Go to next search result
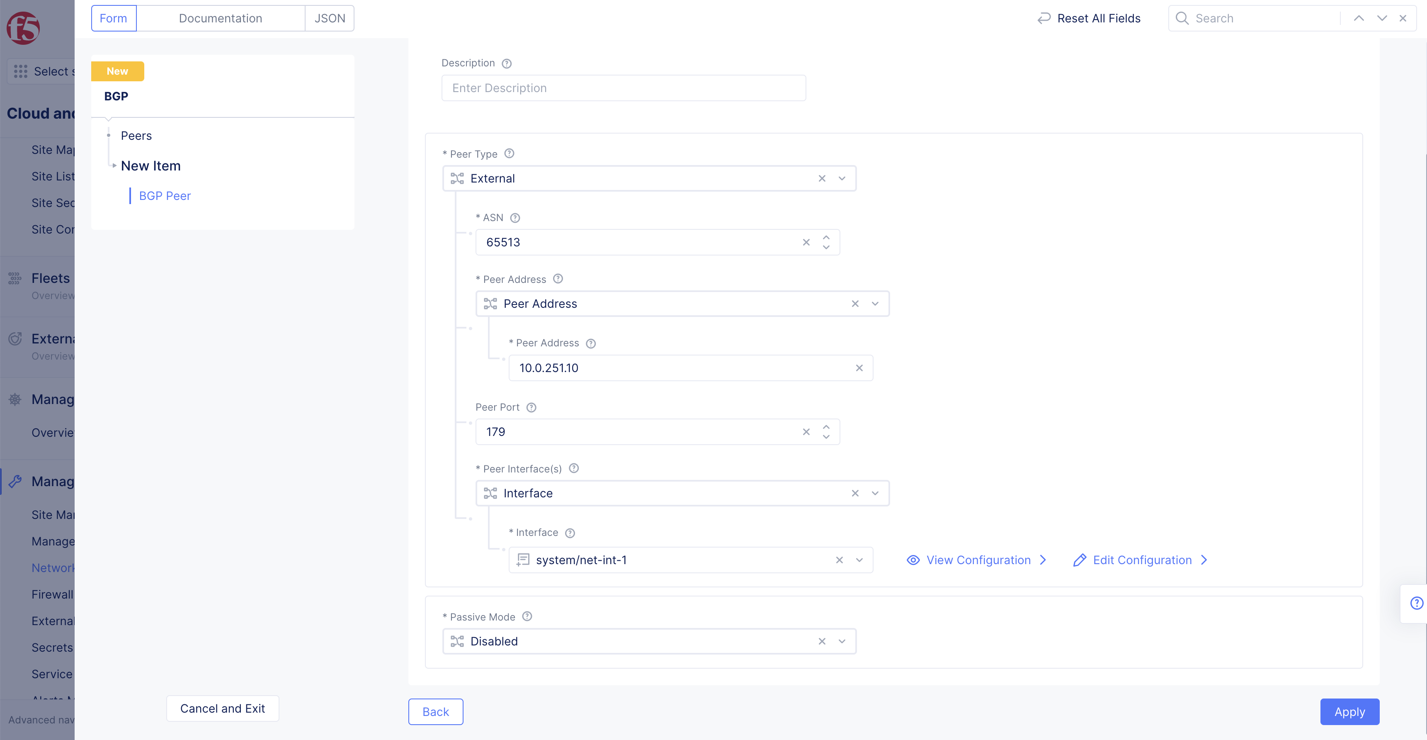Screen dimensions: 1427x740 (x=1381, y=18)
